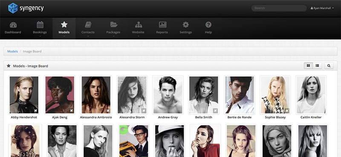Open Bookings calendar icon

pyautogui.click(x=40, y=25)
